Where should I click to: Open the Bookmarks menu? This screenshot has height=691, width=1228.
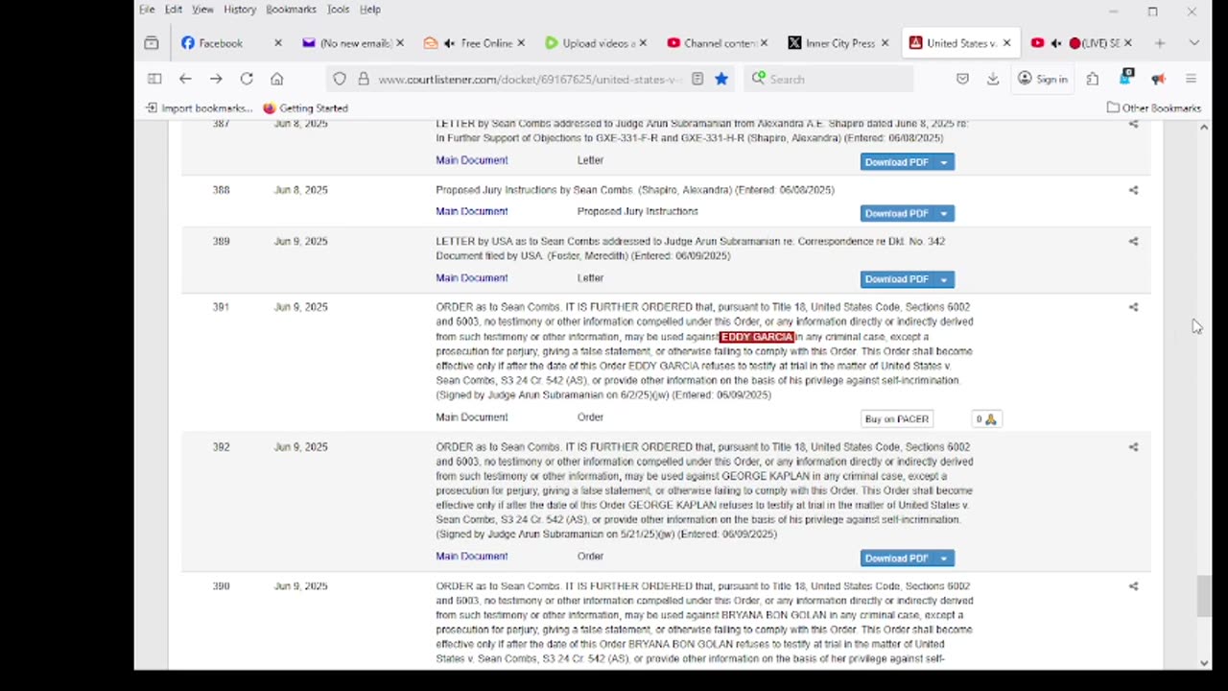[x=291, y=10]
